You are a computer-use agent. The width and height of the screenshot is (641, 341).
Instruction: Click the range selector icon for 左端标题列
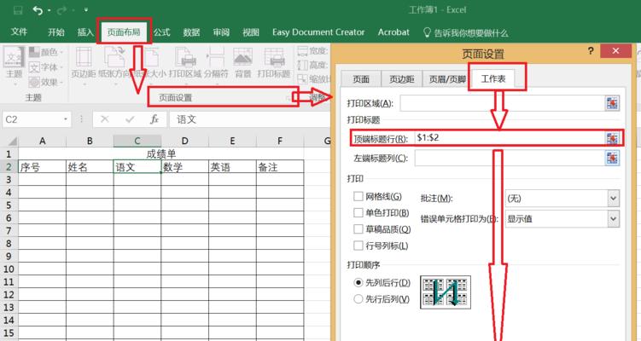[x=612, y=158]
